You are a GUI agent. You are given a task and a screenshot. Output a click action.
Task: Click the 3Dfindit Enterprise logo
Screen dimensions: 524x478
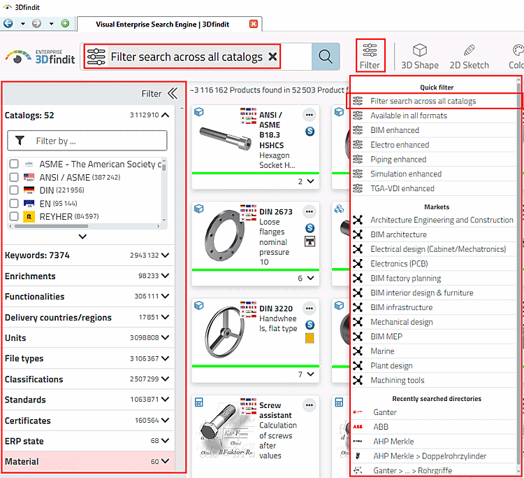coord(40,57)
